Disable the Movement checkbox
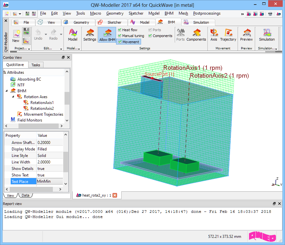The image size is (285, 245). pos(120,42)
